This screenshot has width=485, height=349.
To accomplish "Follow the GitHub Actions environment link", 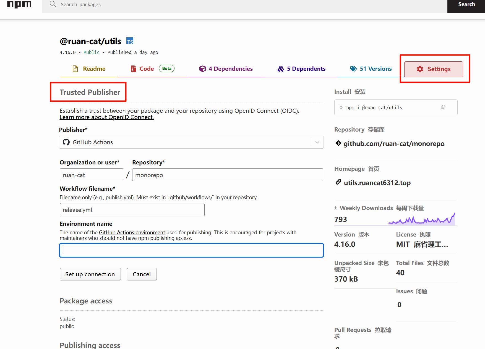I will click(x=132, y=233).
